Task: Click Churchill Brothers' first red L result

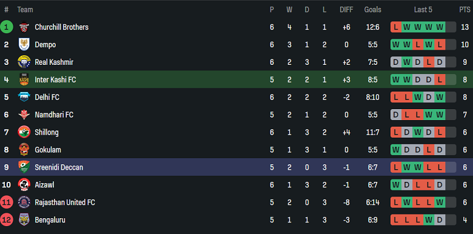Action: (x=396, y=27)
